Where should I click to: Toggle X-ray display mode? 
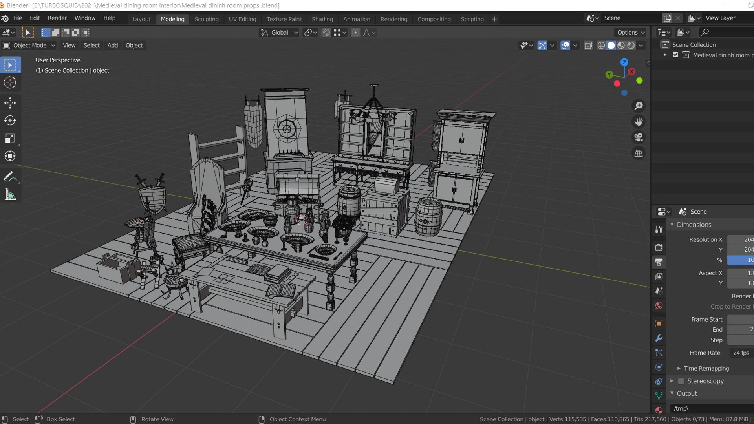pos(588,46)
